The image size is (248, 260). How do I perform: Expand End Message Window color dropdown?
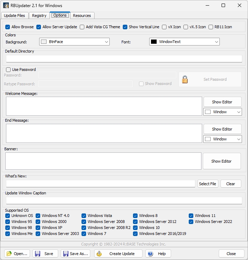[223, 139]
